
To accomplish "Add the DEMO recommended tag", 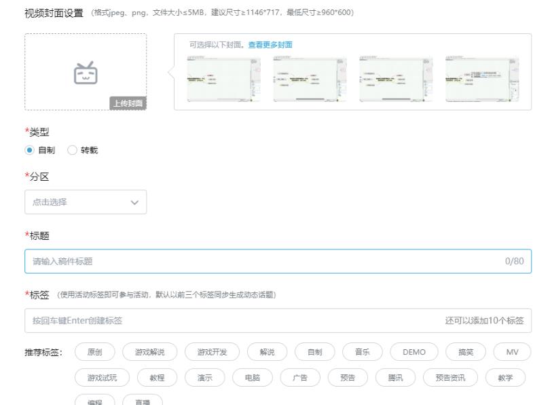I will 413,351.
